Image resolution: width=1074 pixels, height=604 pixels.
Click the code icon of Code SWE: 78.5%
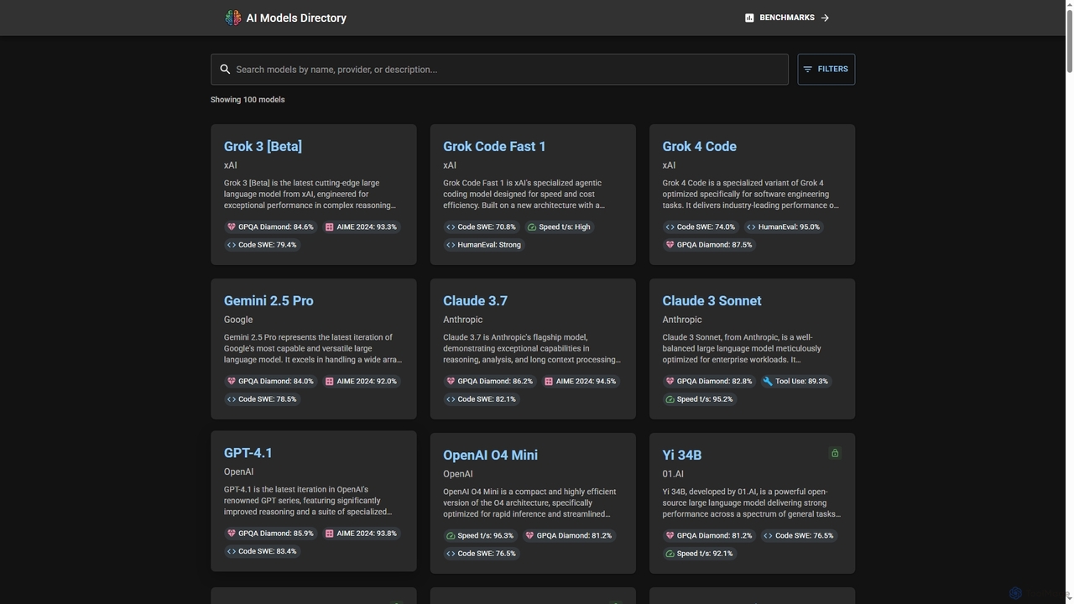[x=232, y=399]
